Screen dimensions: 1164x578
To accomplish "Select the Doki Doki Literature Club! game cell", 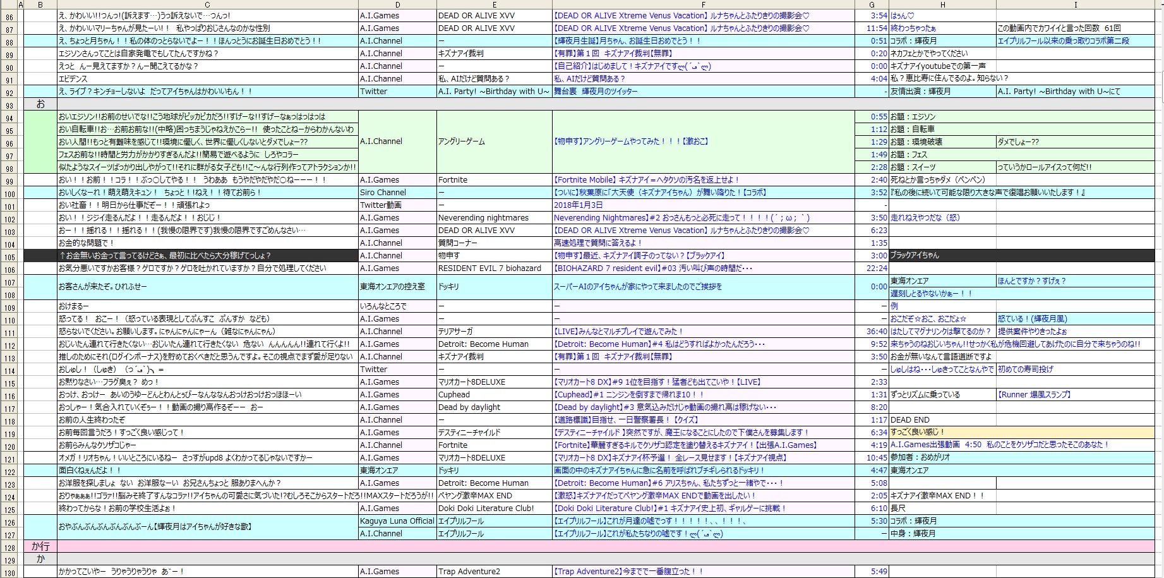I will [x=495, y=509].
